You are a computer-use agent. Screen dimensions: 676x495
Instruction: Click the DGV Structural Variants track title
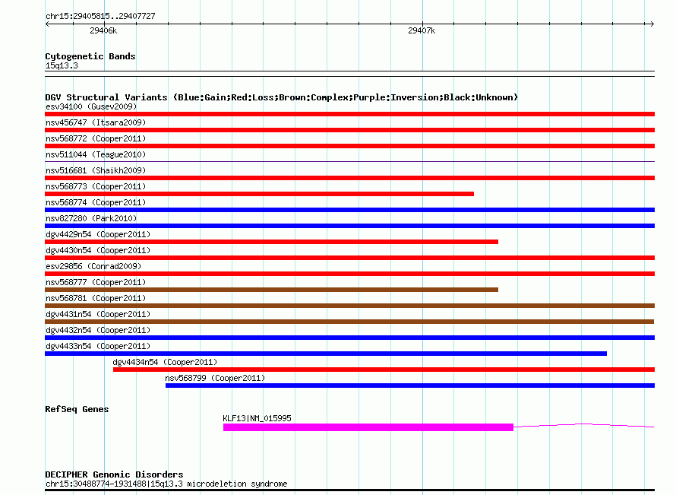(x=282, y=97)
